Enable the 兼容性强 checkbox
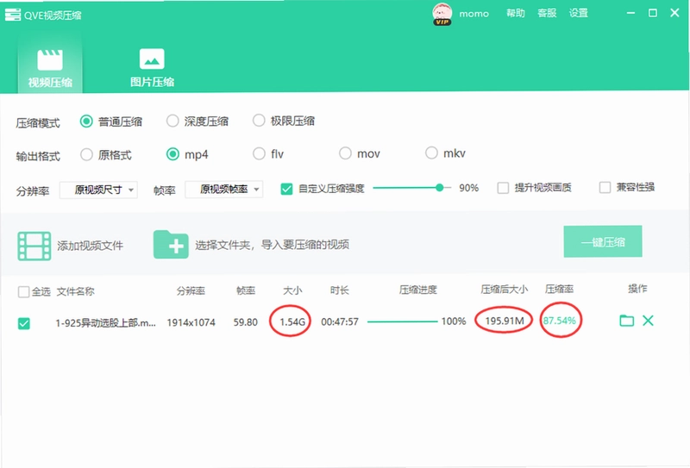Viewport: 690px width, 468px height. tap(605, 187)
